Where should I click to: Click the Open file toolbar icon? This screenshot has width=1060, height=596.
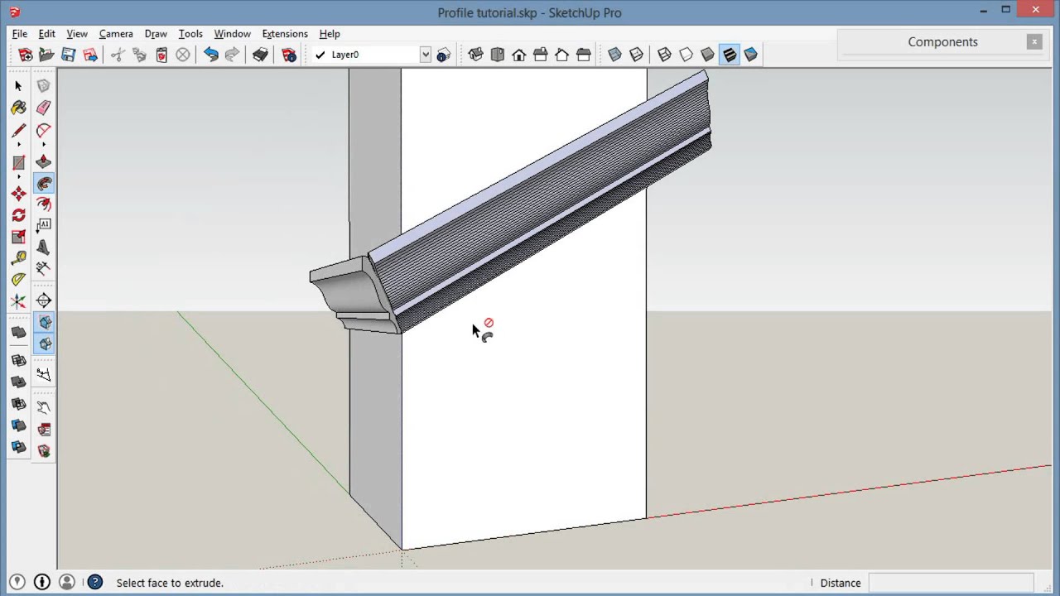point(46,55)
